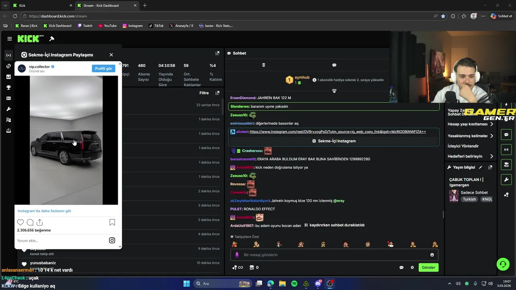Open the link icon in left sidebar
The height and width of the screenshot is (290, 516).
8,66
